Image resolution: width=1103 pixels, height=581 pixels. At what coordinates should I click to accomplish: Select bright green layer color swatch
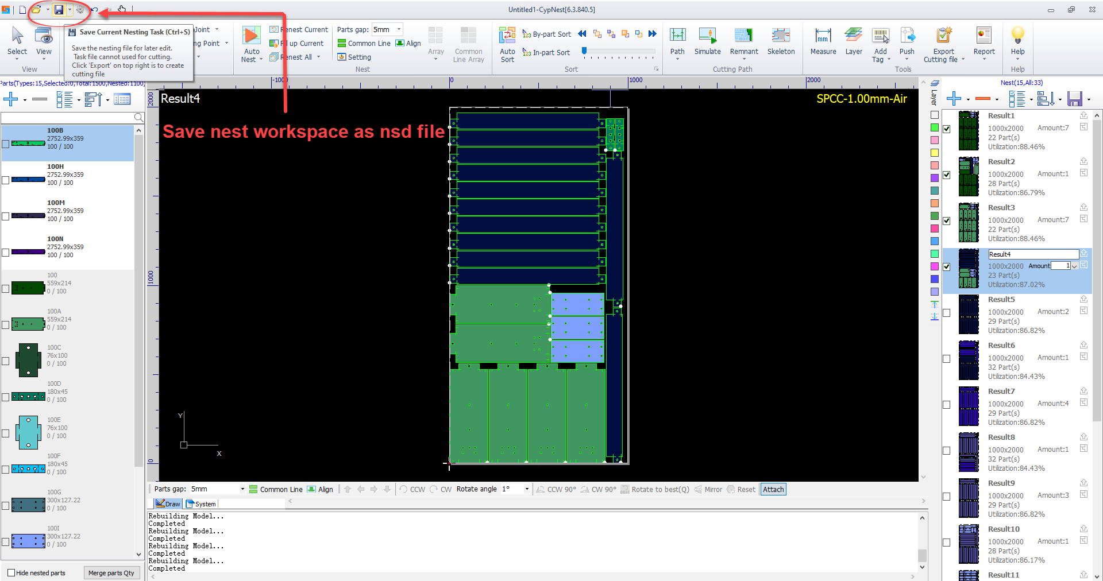pyautogui.click(x=935, y=127)
